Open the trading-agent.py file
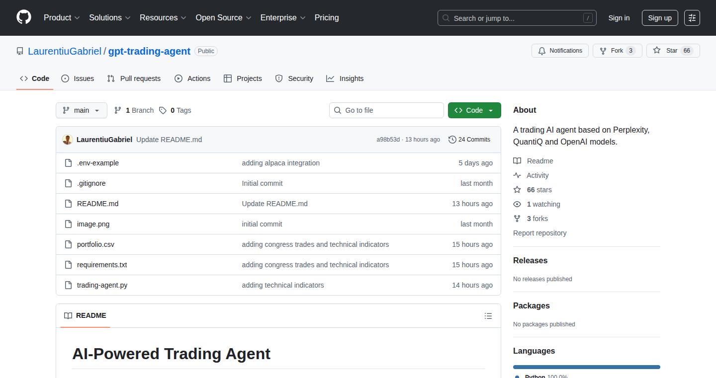 (x=102, y=285)
